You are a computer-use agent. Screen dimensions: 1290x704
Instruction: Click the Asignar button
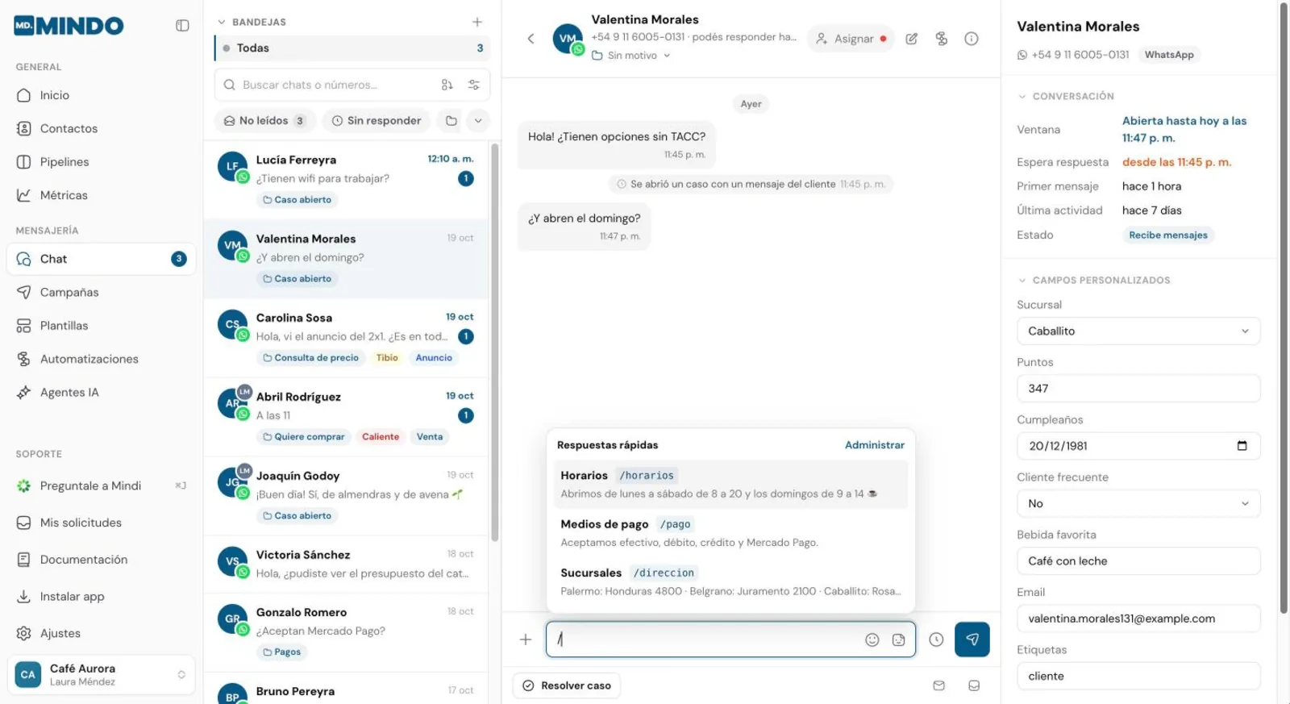(851, 39)
